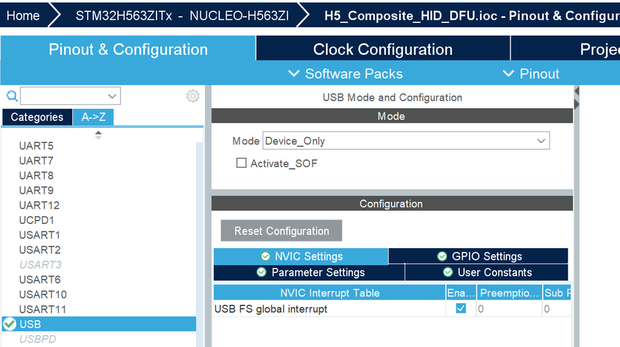
Task: Select UCPD1 in the peripheral list
Action: [37, 220]
